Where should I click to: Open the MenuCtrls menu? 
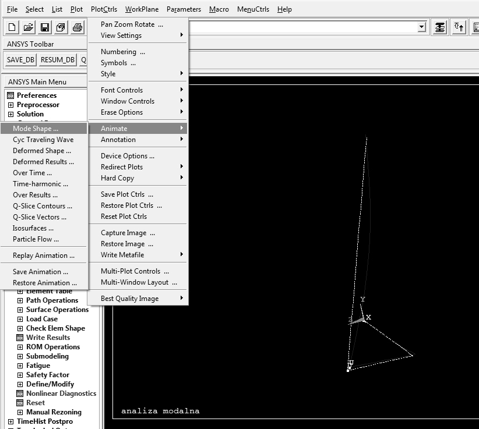pyautogui.click(x=253, y=9)
